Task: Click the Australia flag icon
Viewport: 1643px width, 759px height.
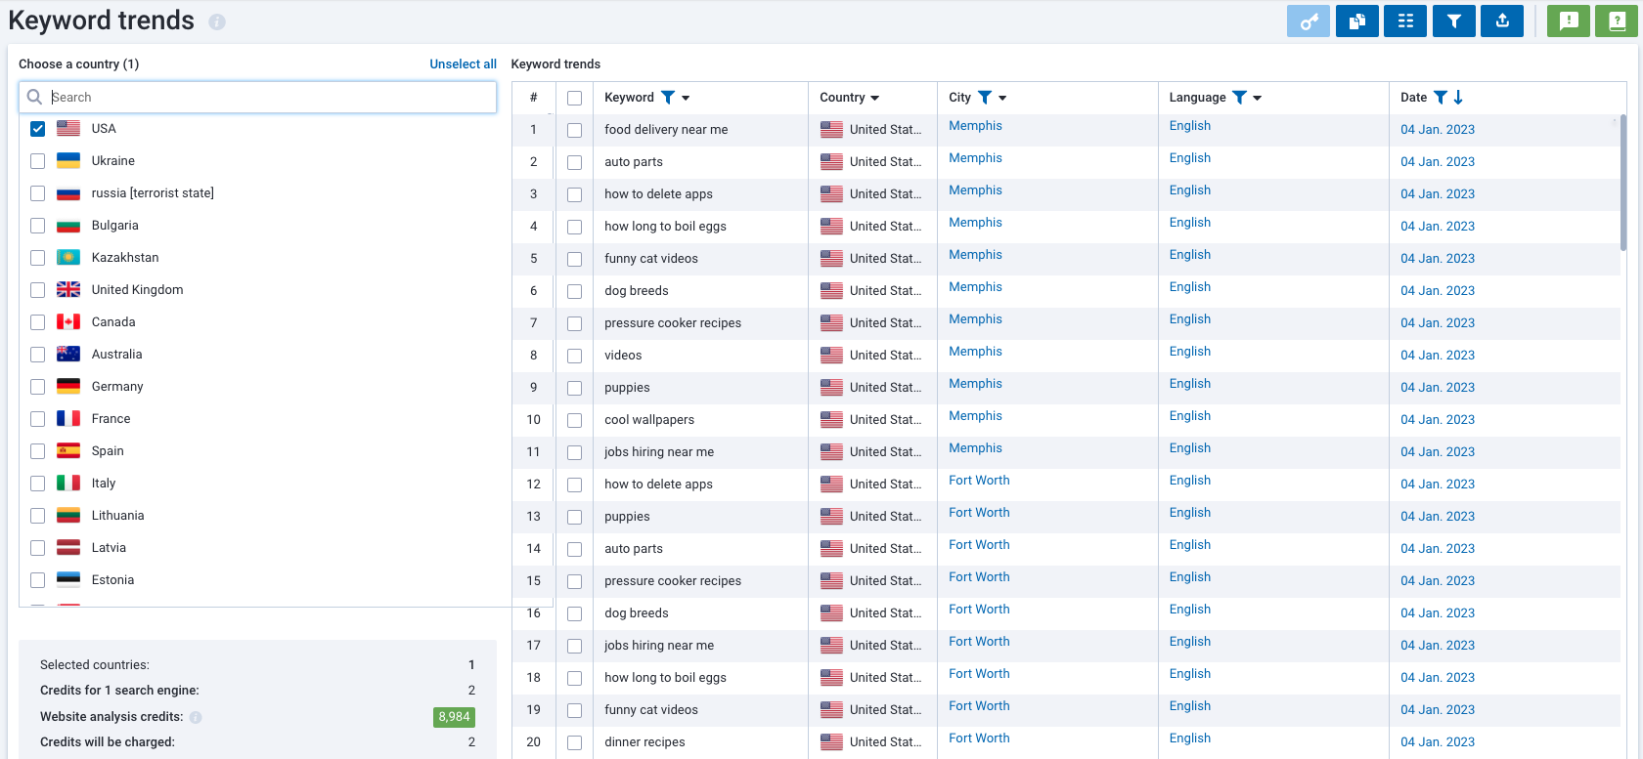Action: click(68, 355)
